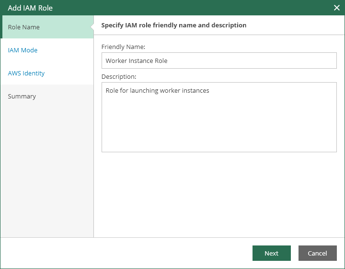
Task: Go to the IAM Mode step
Action: (23, 50)
